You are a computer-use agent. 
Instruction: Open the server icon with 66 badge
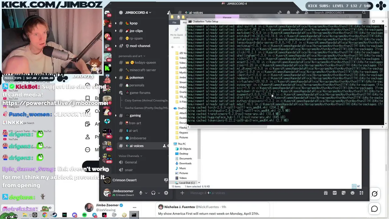[107, 57]
